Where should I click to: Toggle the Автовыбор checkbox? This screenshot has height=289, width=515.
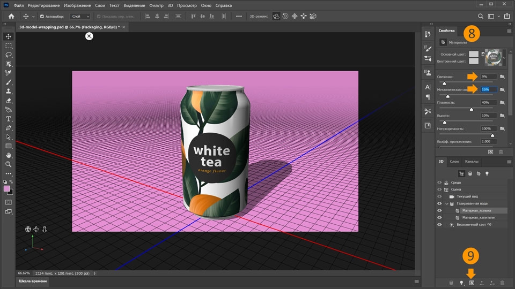(42, 17)
